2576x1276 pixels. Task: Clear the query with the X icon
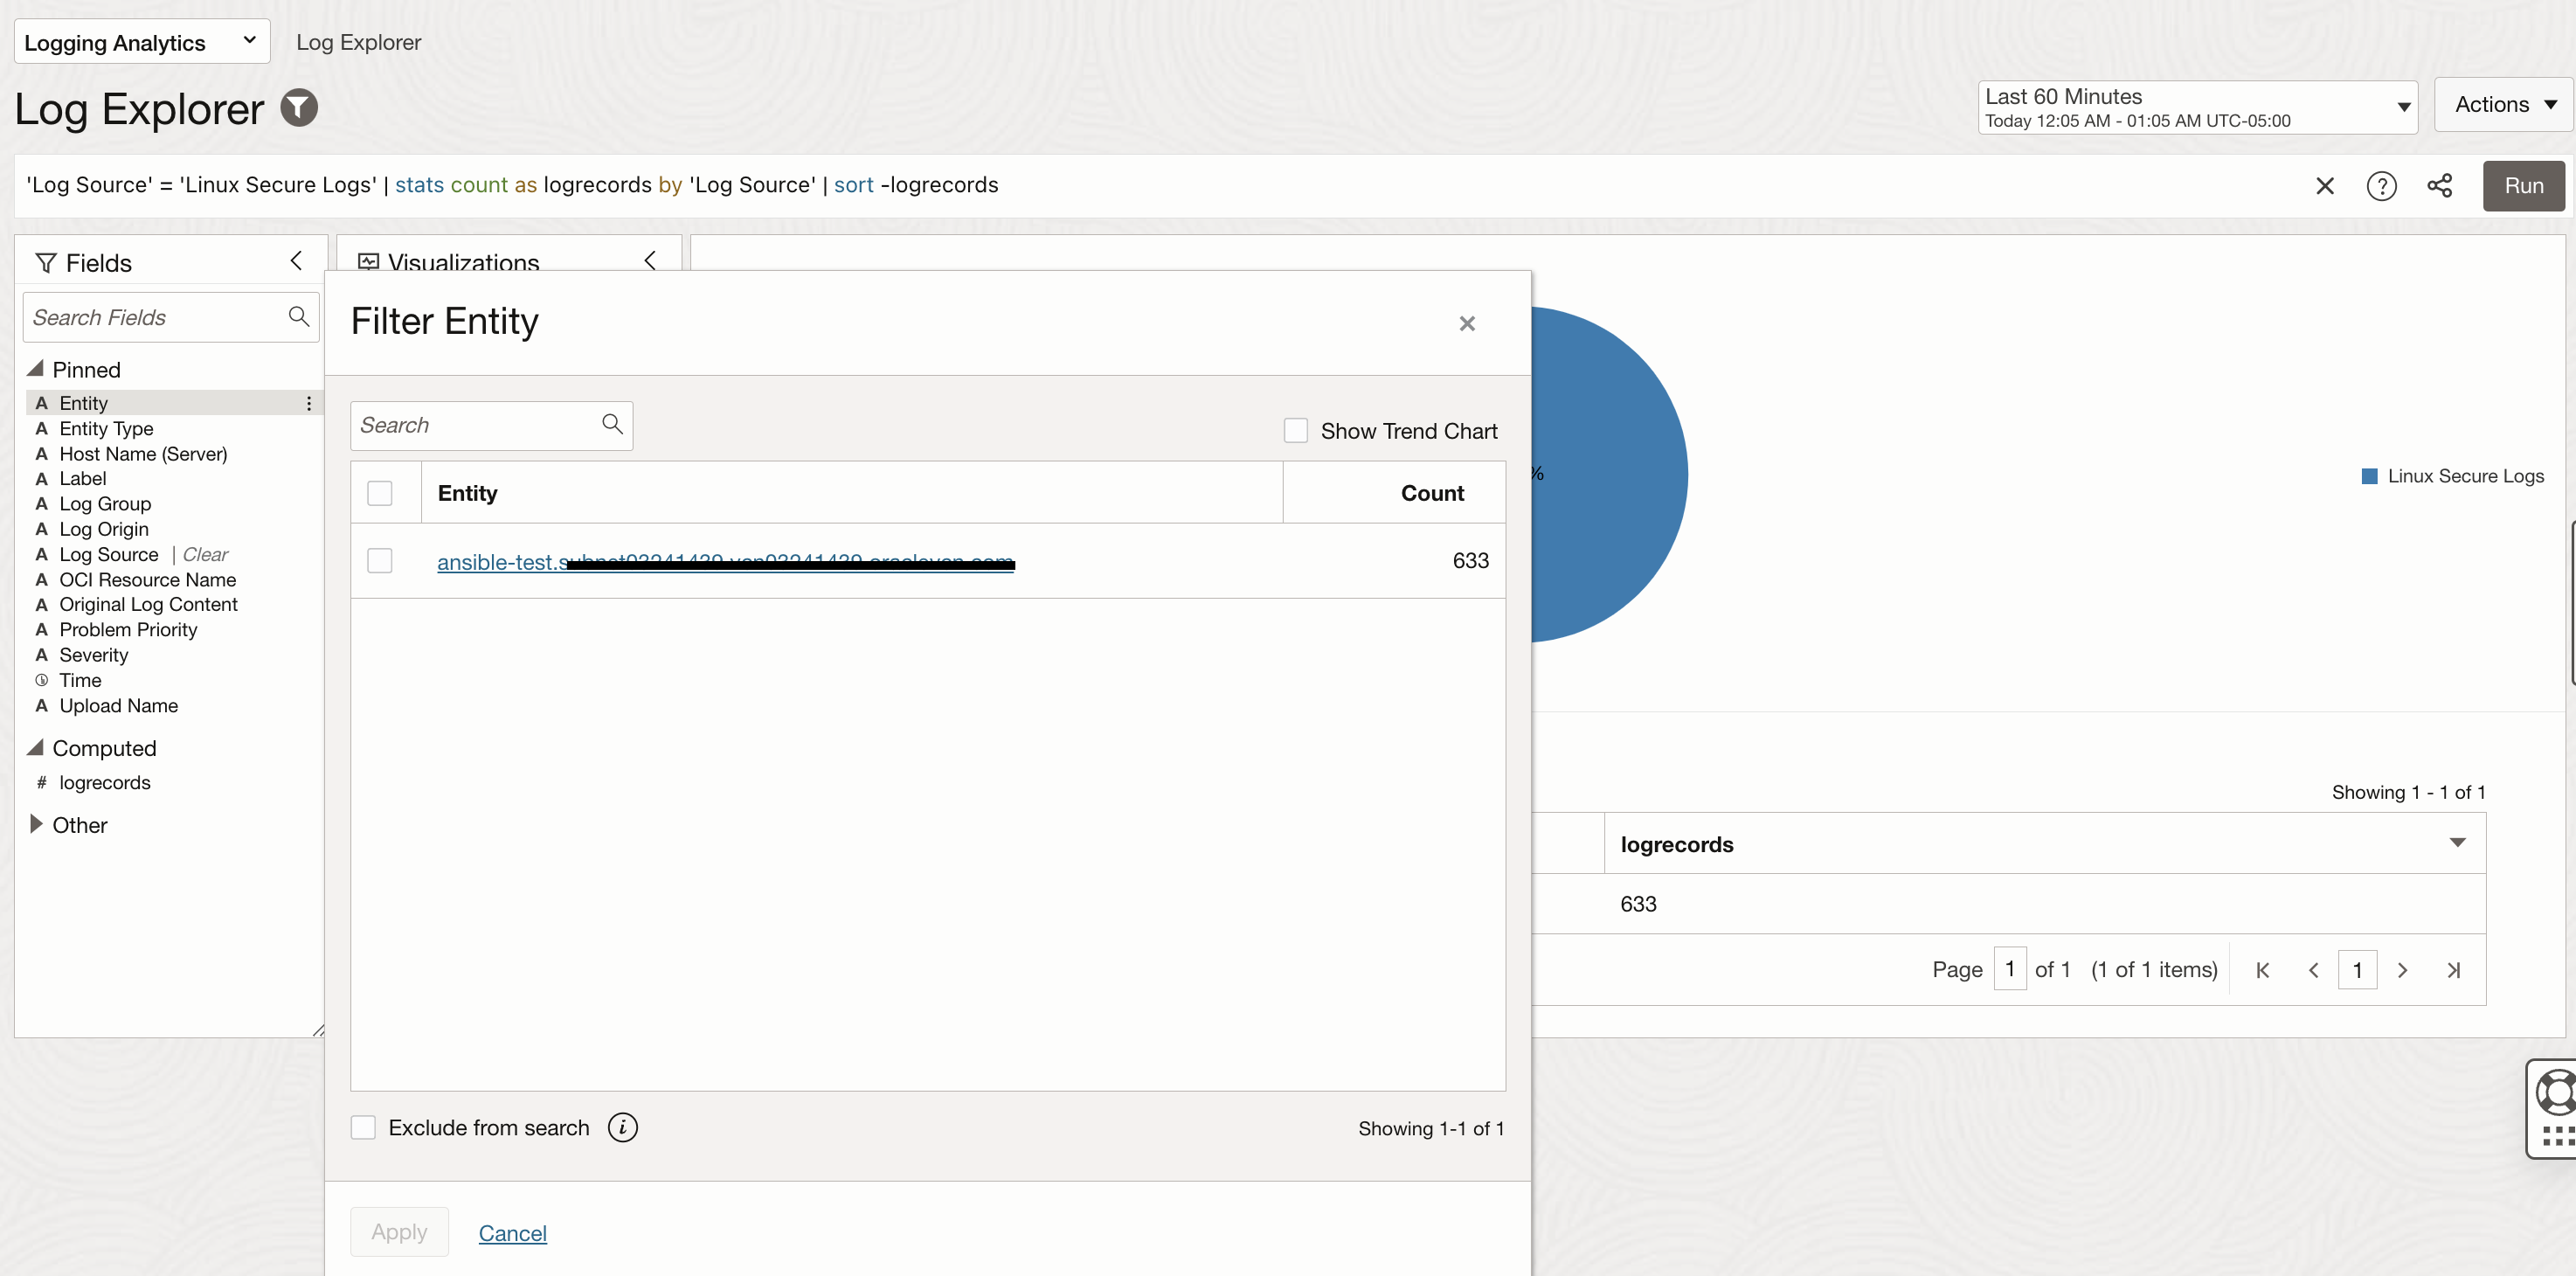coord(2324,186)
